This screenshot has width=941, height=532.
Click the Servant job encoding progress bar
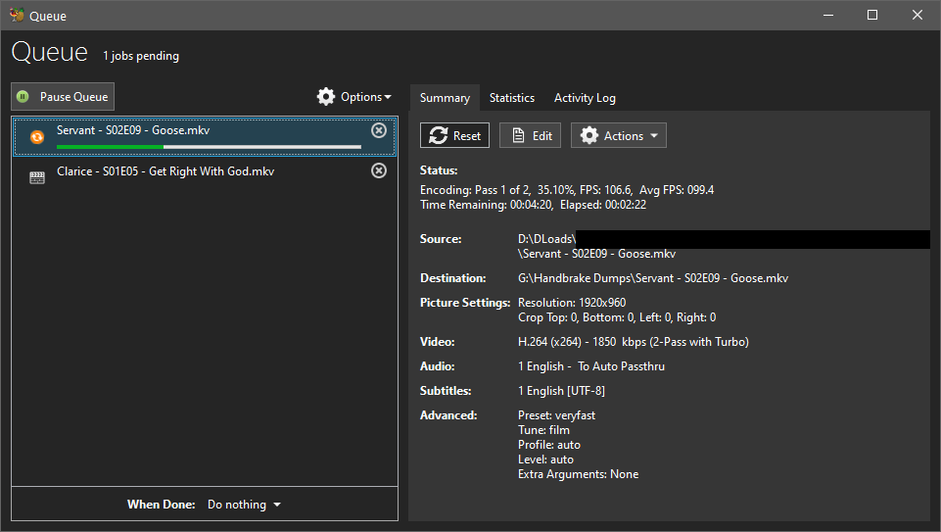click(x=209, y=147)
